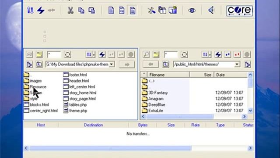Select left_center.html file
This screenshot has height=158, width=280.
click(79, 87)
